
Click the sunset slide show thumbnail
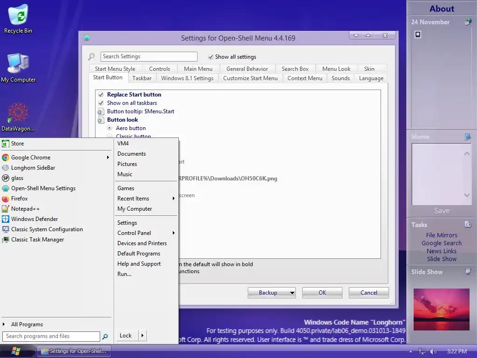(x=442, y=310)
